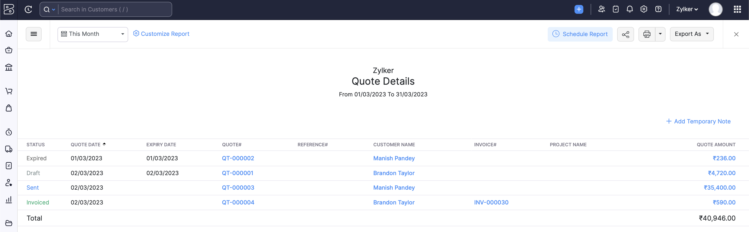The height and width of the screenshot is (232, 749).
Task: Click Schedule Report button
Action: point(580,34)
